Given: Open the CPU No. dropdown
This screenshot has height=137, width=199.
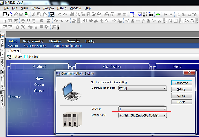Looking at the screenshot, I should pyautogui.click(x=142, y=109).
